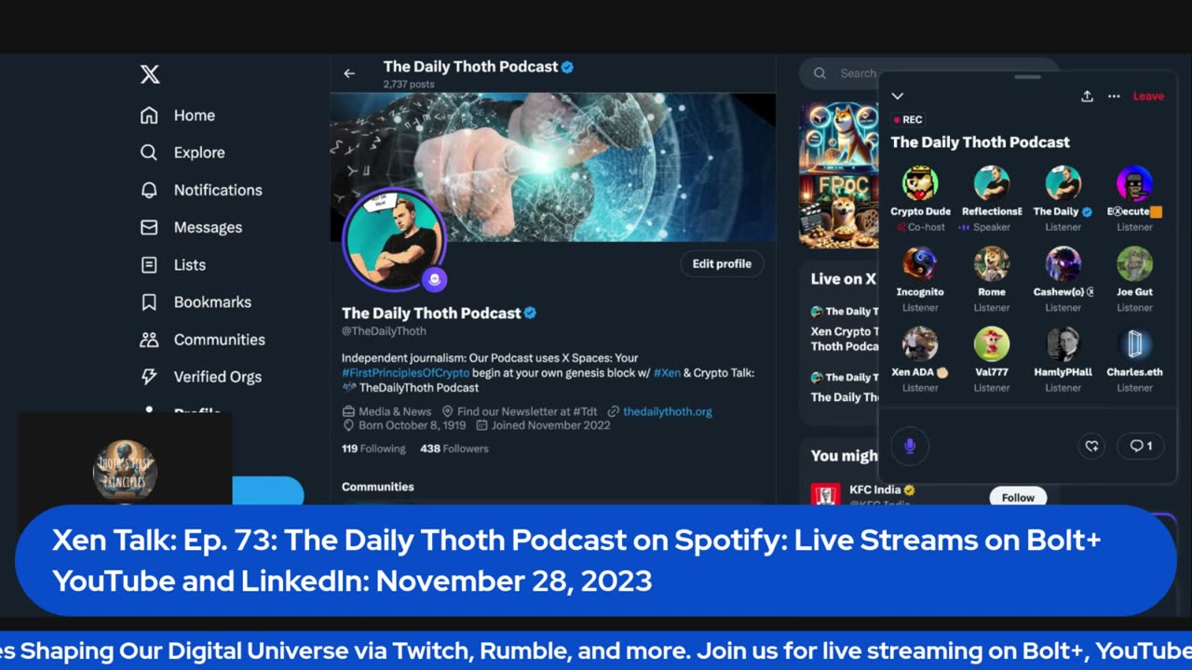The height and width of the screenshot is (670, 1192).
Task: Select ReflectionsE speaker avatar
Action: click(x=992, y=184)
